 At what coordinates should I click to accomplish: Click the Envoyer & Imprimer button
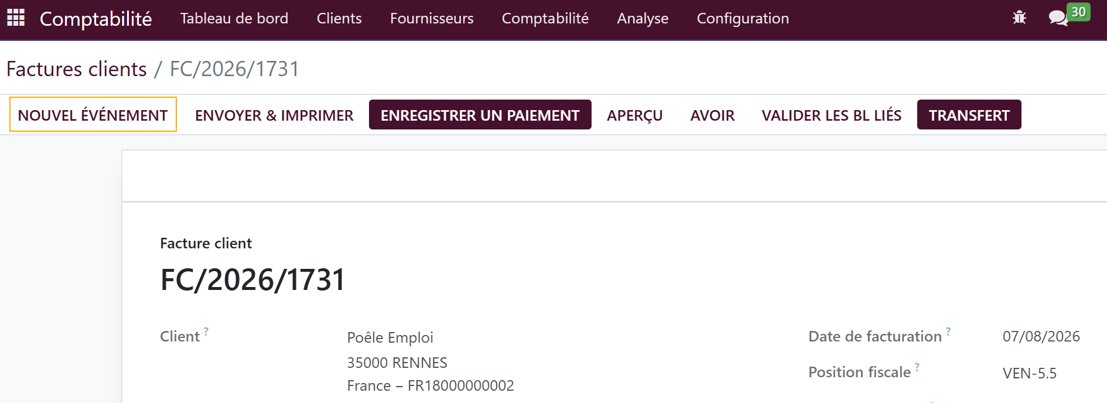(x=274, y=115)
